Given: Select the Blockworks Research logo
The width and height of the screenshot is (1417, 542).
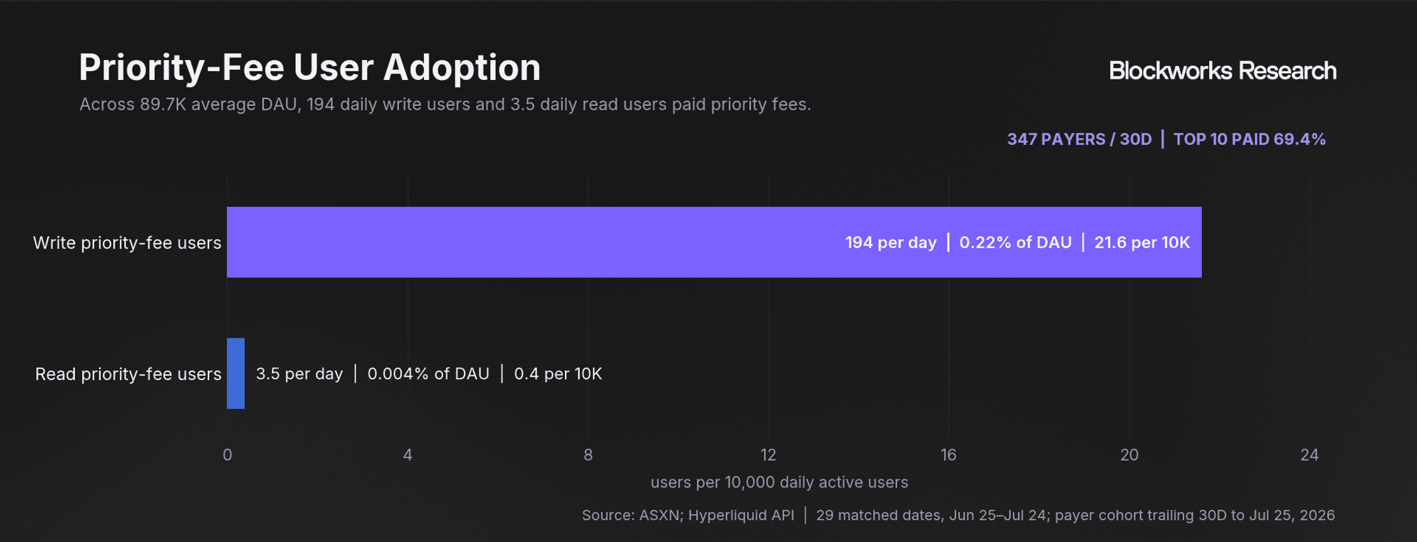Looking at the screenshot, I should click(1222, 71).
